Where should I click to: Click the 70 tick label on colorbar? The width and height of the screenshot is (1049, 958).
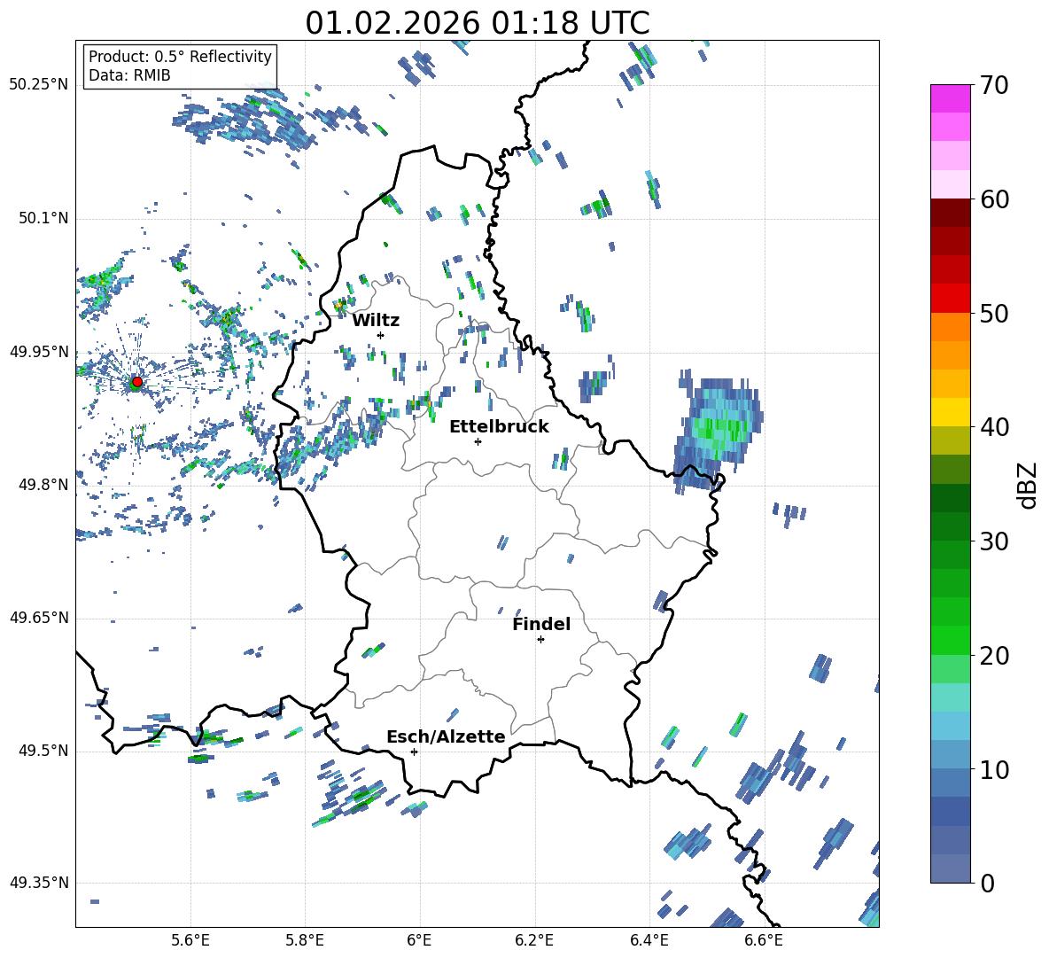tap(994, 85)
